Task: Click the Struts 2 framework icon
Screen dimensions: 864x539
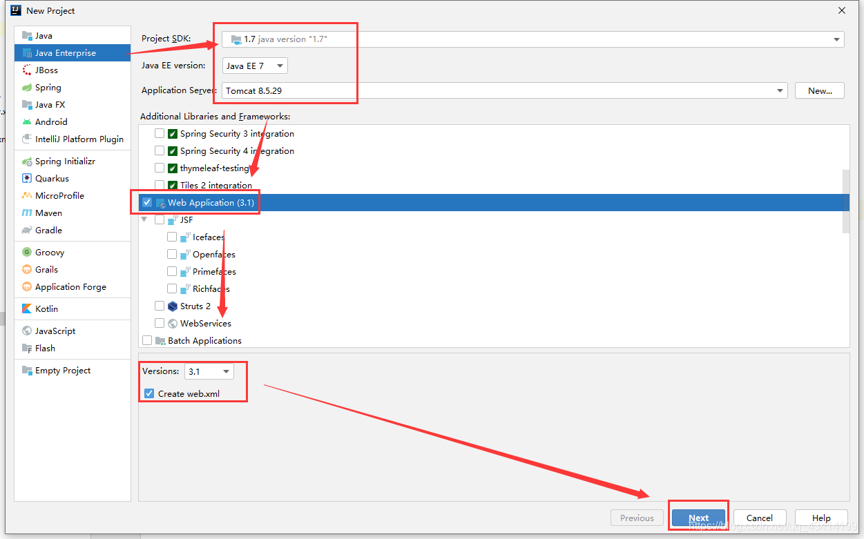Action: [173, 306]
